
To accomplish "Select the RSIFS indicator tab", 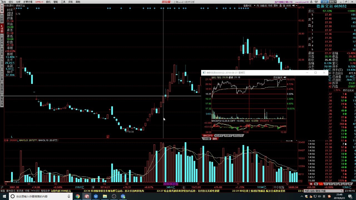I will coord(228,136).
